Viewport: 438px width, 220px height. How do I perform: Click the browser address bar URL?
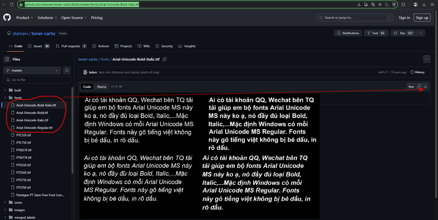(x=82, y=4)
